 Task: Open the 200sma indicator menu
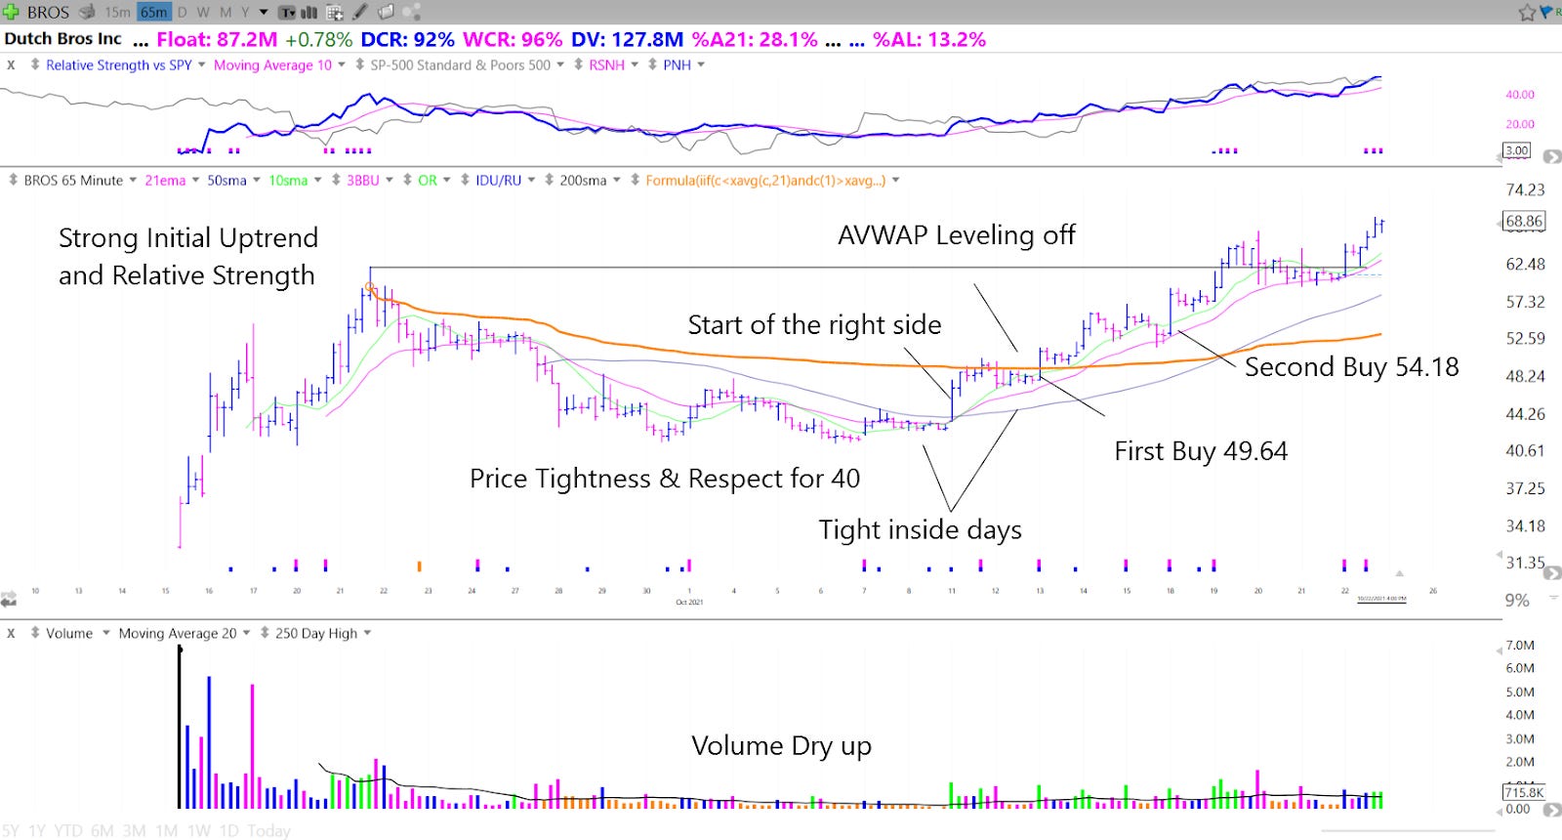616,180
